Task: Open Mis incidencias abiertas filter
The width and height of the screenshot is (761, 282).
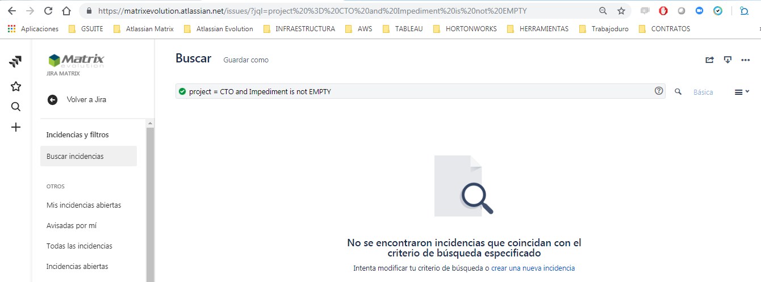Action: 83,205
